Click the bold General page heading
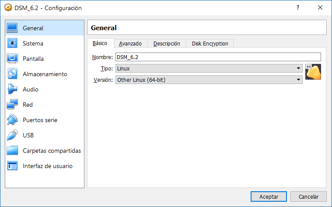 point(104,28)
